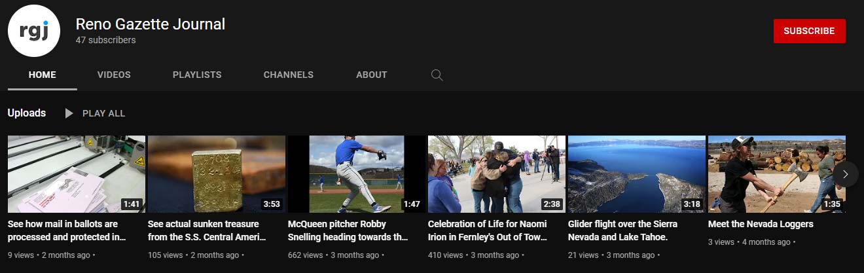Select the Home tab
The height and width of the screenshot is (273, 864).
click(x=43, y=75)
